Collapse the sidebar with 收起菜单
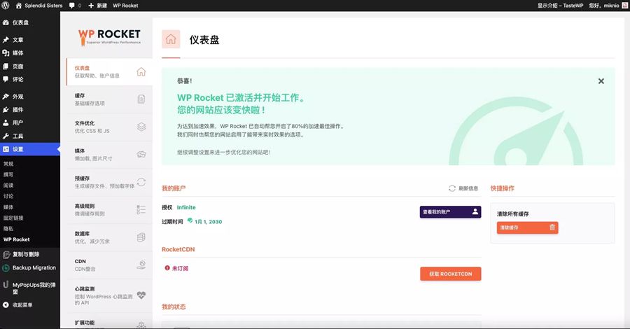 click(x=22, y=304)
